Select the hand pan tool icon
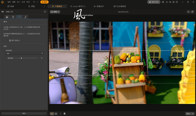Viewport: 196px width, 116px height. click(x=192, y=12)
